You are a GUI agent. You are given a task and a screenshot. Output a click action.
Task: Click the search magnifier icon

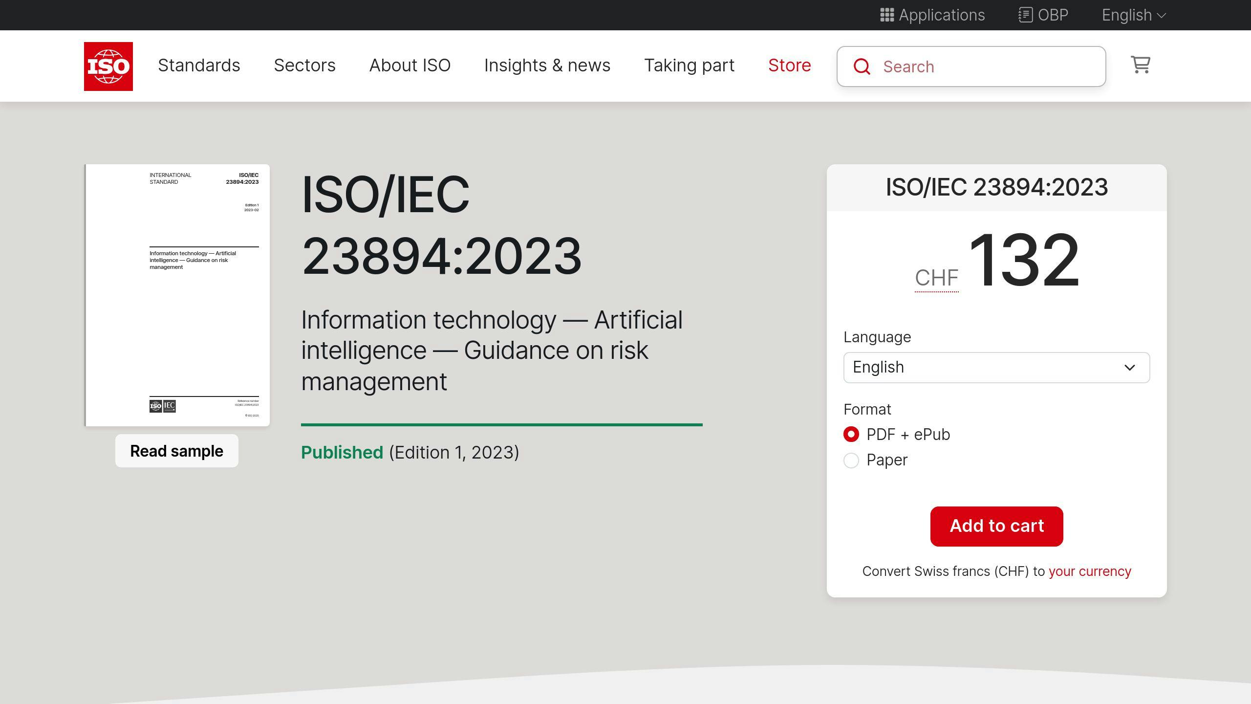click(862, 66)
